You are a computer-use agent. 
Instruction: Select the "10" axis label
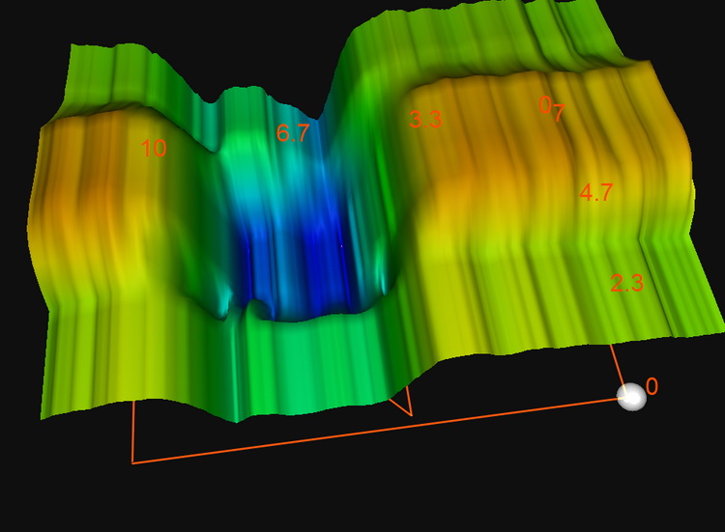(x=153, y=149)
